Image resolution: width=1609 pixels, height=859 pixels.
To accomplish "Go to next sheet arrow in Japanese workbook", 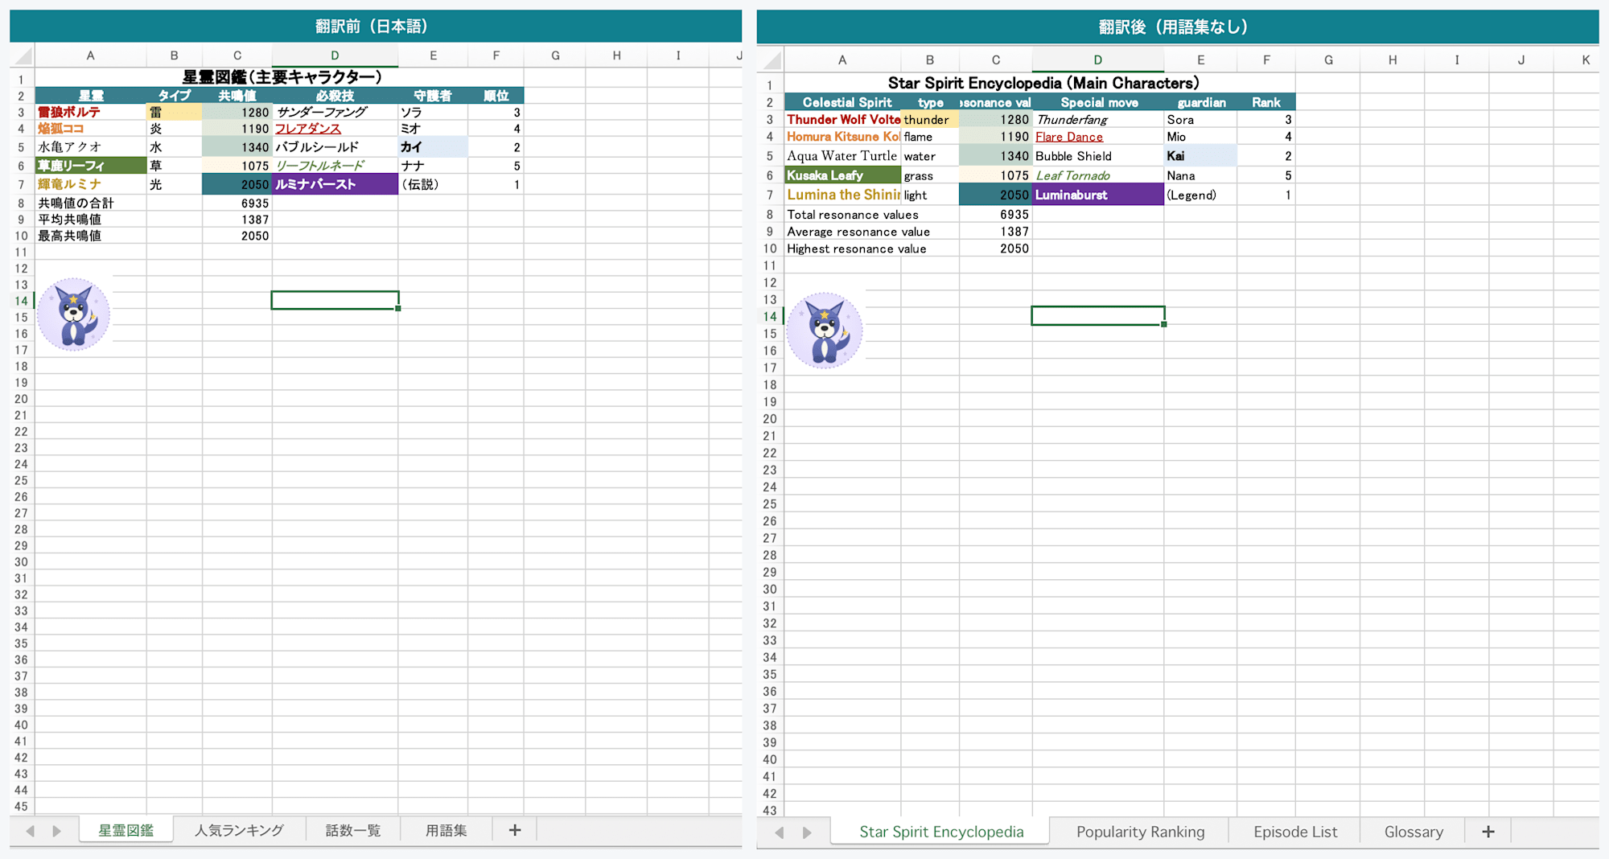I will point(56,831).
